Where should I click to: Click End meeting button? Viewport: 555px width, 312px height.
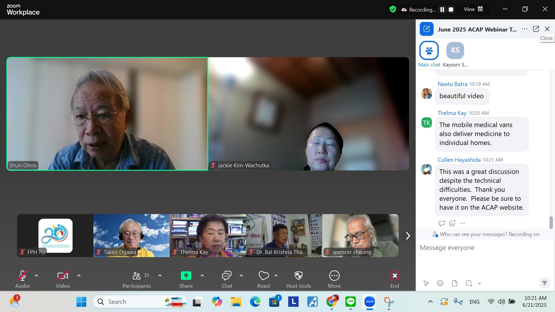point(394,276)
